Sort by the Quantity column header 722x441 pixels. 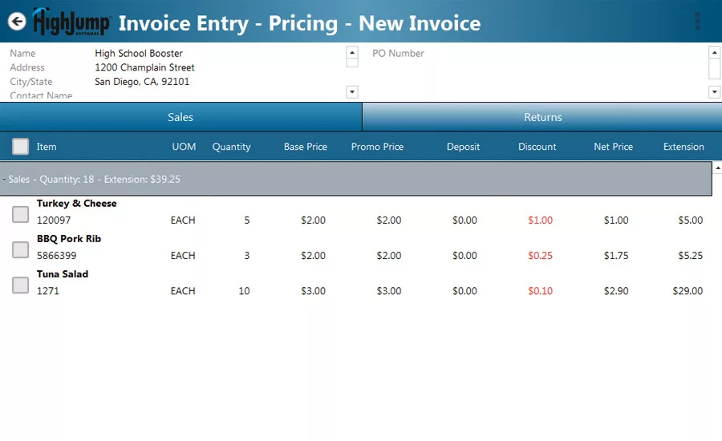[x=231, y=147]
